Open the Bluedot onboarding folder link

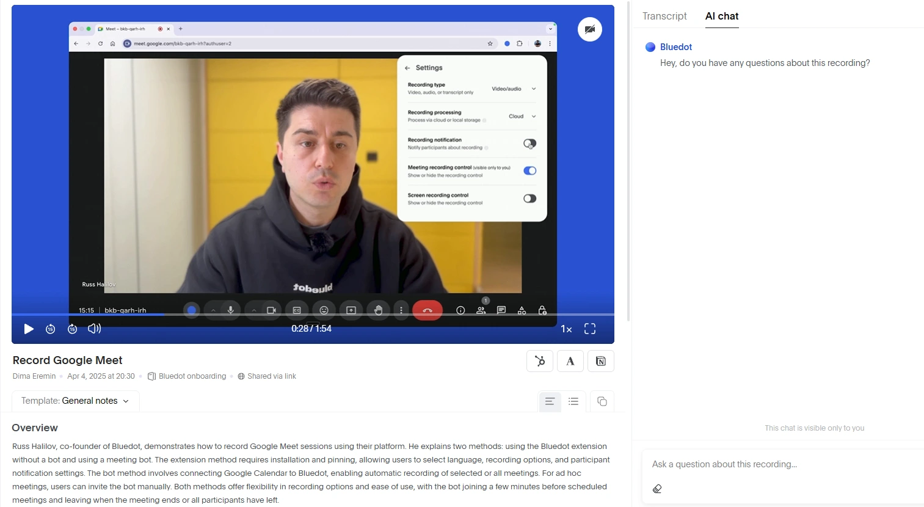(187, 376)
